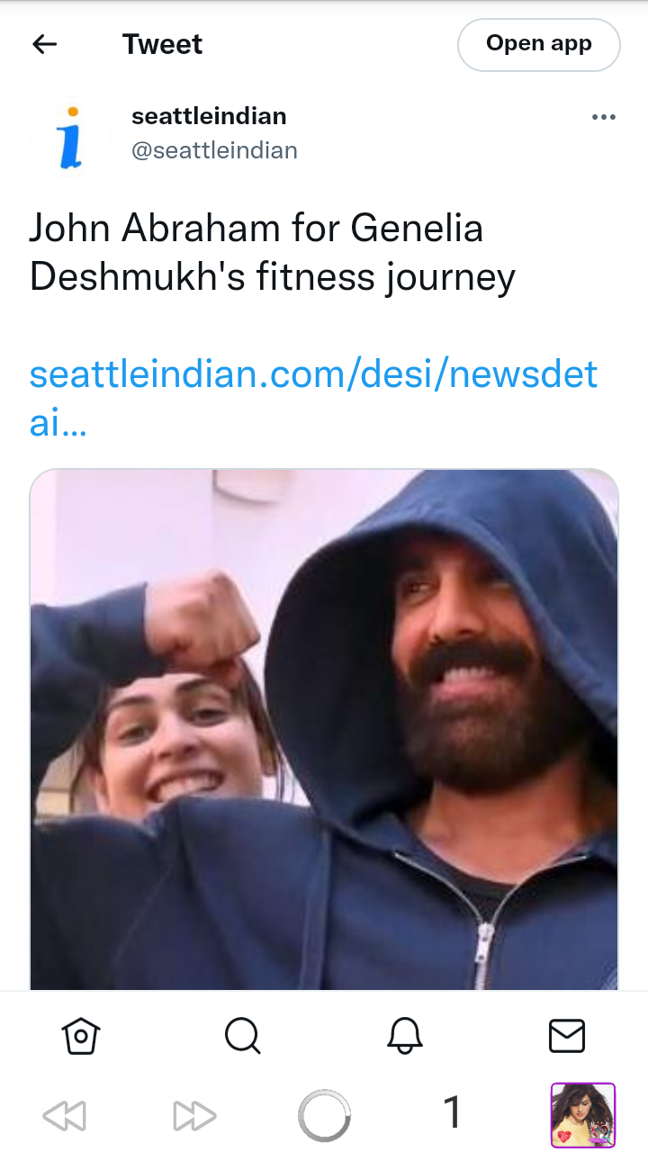Open the @seattleindian handle

pos(214,150)
